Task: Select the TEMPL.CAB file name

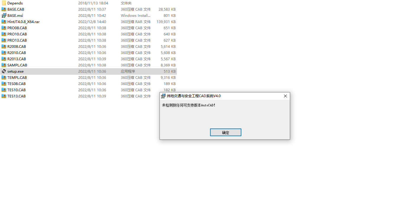Action: pos(17,77)
